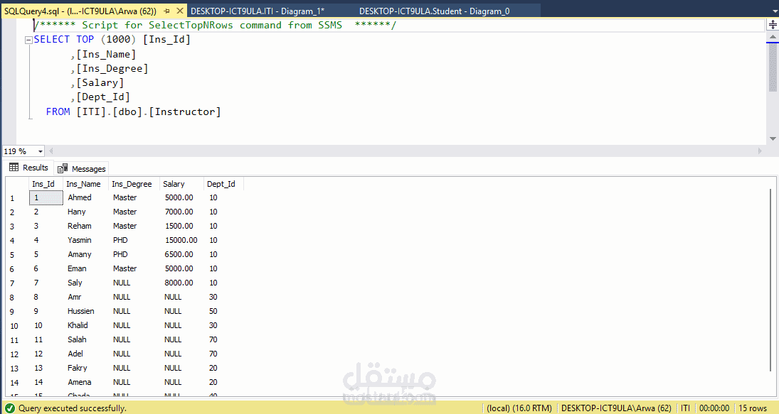779x414 pixels.
Task: Switch to the Student Diagram_0 tab
Action: click(x=434, y=11)
